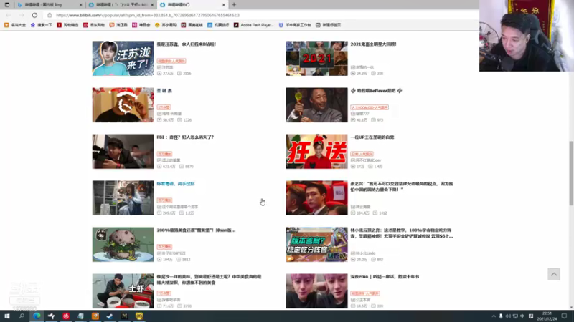Open the Adobe Flash Player bookmark
Viewport: 574px width, 322px height.
coord(254,25)
